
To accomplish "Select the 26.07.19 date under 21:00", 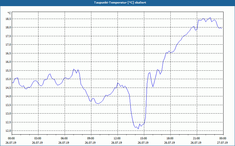I will click(196, 142).
